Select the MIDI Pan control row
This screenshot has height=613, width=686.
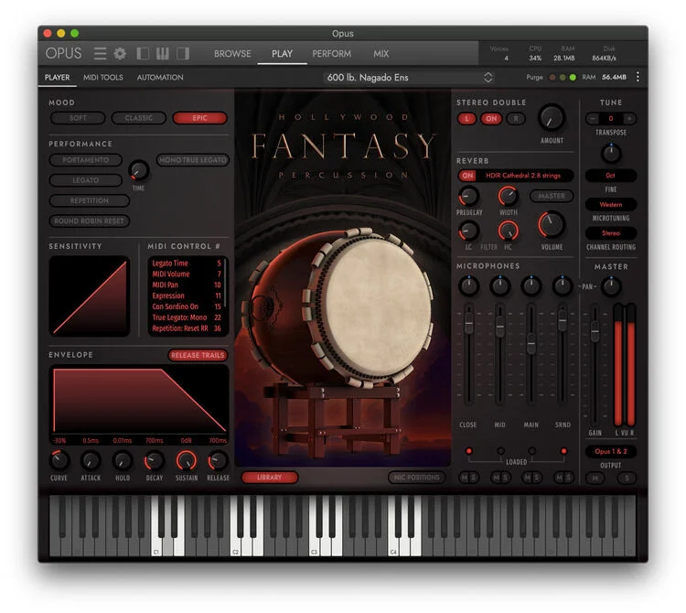point(187,285)
